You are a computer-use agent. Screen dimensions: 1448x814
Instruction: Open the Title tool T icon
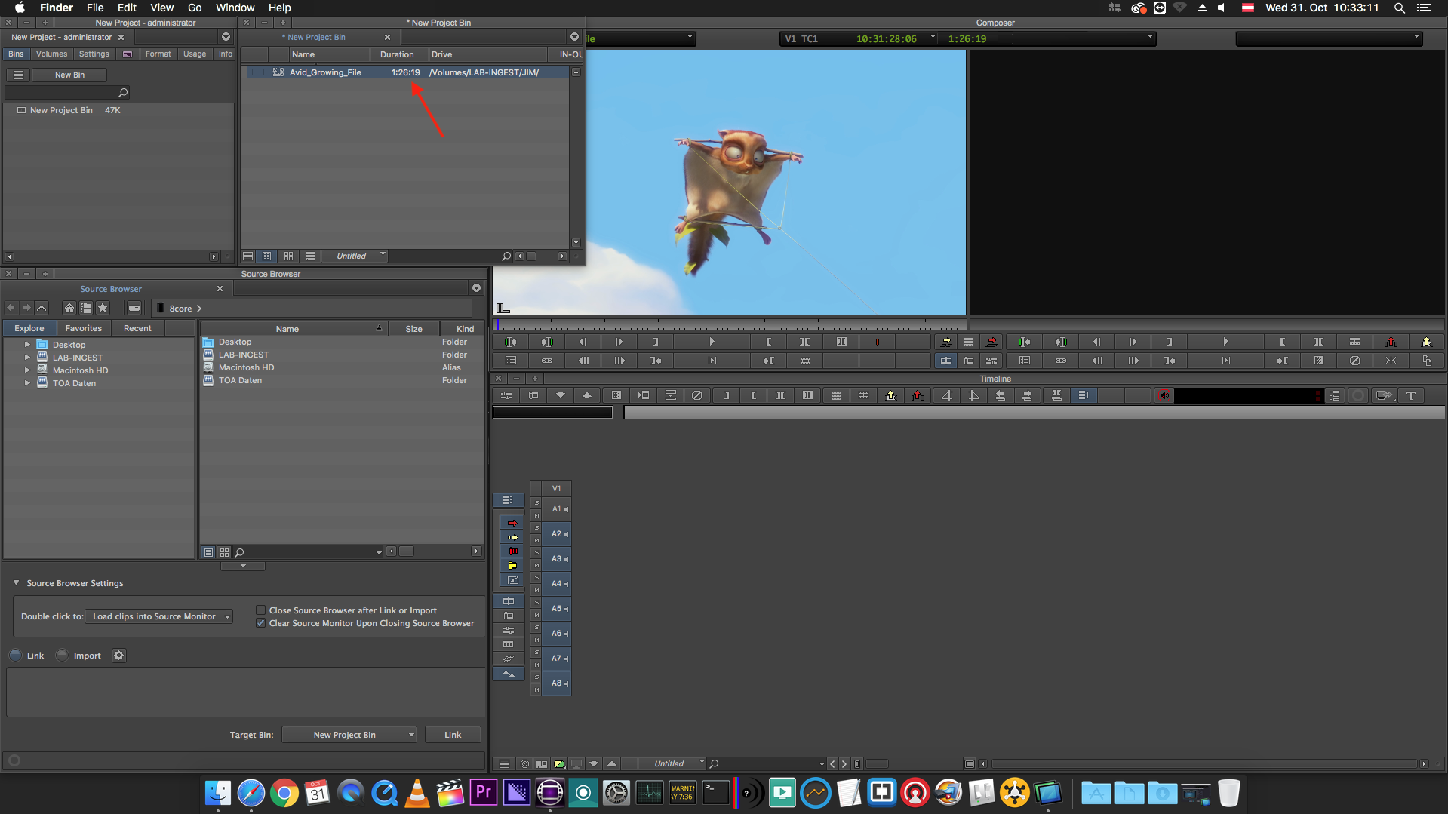pos(1410,395)
